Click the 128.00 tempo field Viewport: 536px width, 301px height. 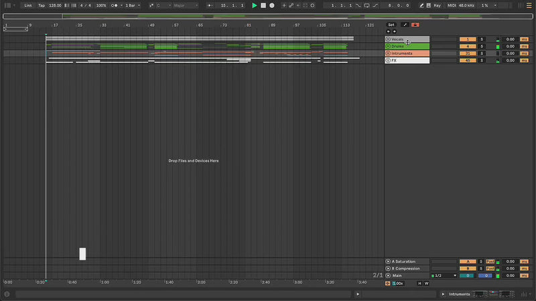point(55,5)
